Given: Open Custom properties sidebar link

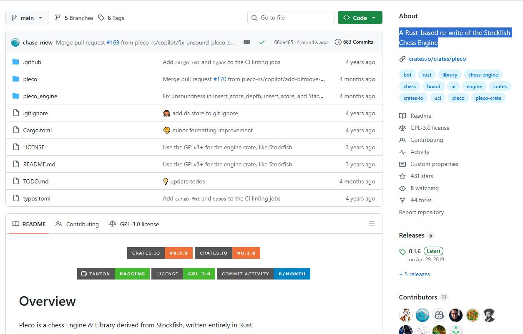Looking at the screenshot, I should tap(429, 164).
